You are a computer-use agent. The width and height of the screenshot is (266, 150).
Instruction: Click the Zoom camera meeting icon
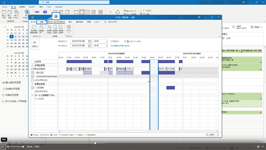(37, 12)
